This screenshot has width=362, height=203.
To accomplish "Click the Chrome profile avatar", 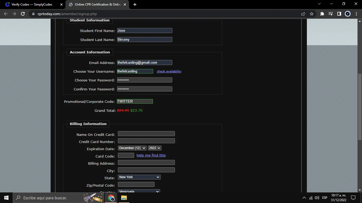I will (x=348, y=14).
